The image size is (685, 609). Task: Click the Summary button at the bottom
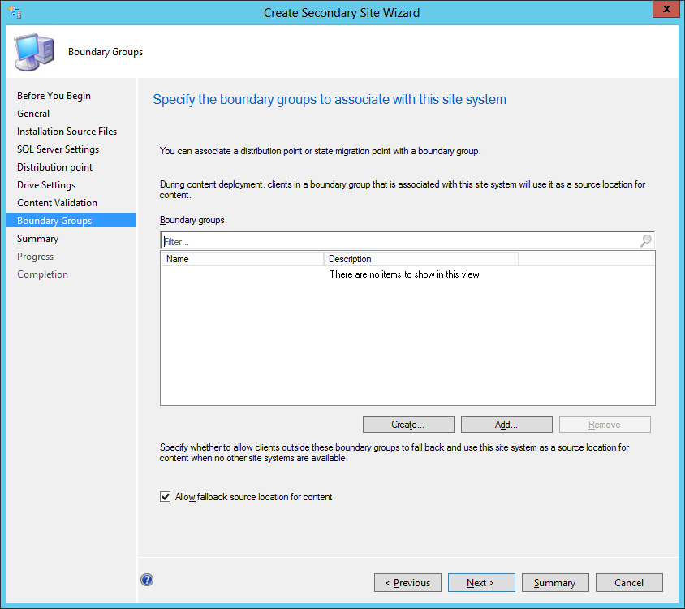pyautogui.click(x=555, y=583)
